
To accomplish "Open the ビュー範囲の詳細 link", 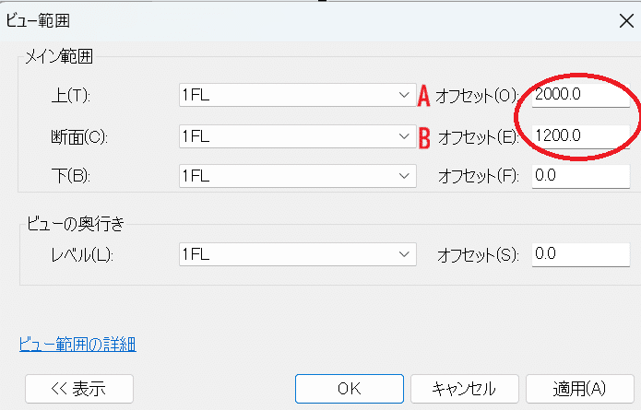I will point(77,345).
